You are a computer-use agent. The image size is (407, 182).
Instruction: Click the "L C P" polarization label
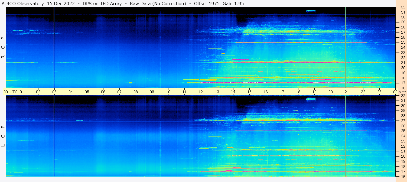pos(3,136)
